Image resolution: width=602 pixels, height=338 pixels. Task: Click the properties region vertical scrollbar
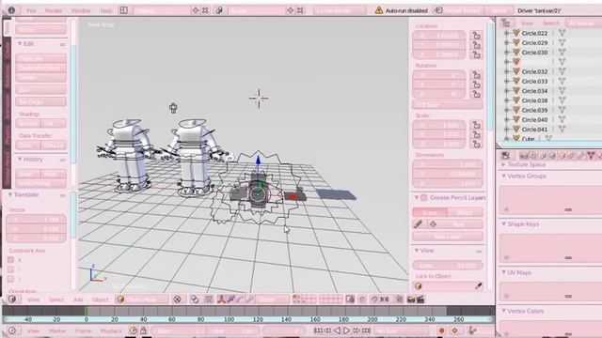490,77
